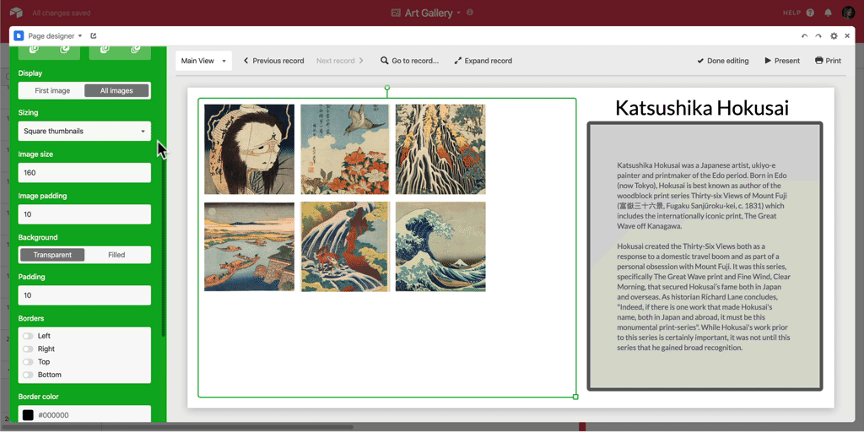864x432 pixels.
Task: Click the info icon beside Art Gallery
Action: (470, 12)
